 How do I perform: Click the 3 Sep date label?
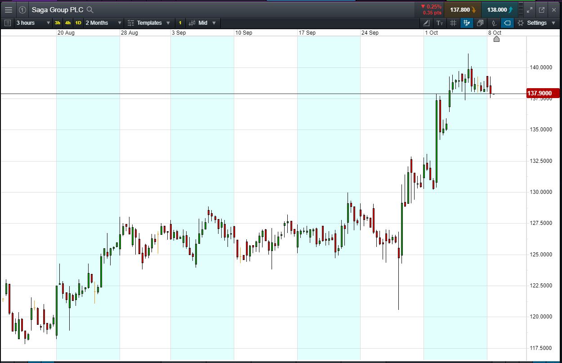178,32
